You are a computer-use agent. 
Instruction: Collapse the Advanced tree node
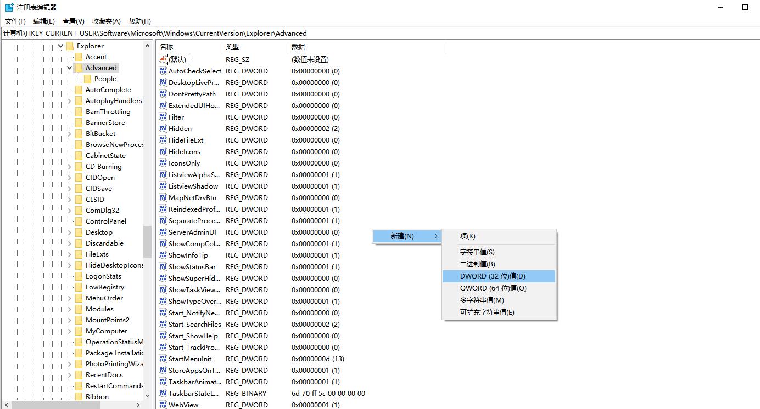click(x=70, y=68)
